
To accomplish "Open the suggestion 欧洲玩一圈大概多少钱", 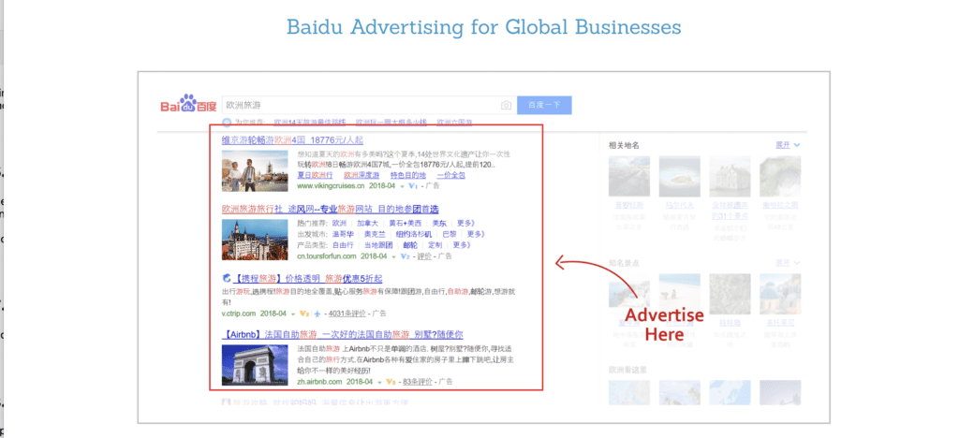I will tap(391, 123).
